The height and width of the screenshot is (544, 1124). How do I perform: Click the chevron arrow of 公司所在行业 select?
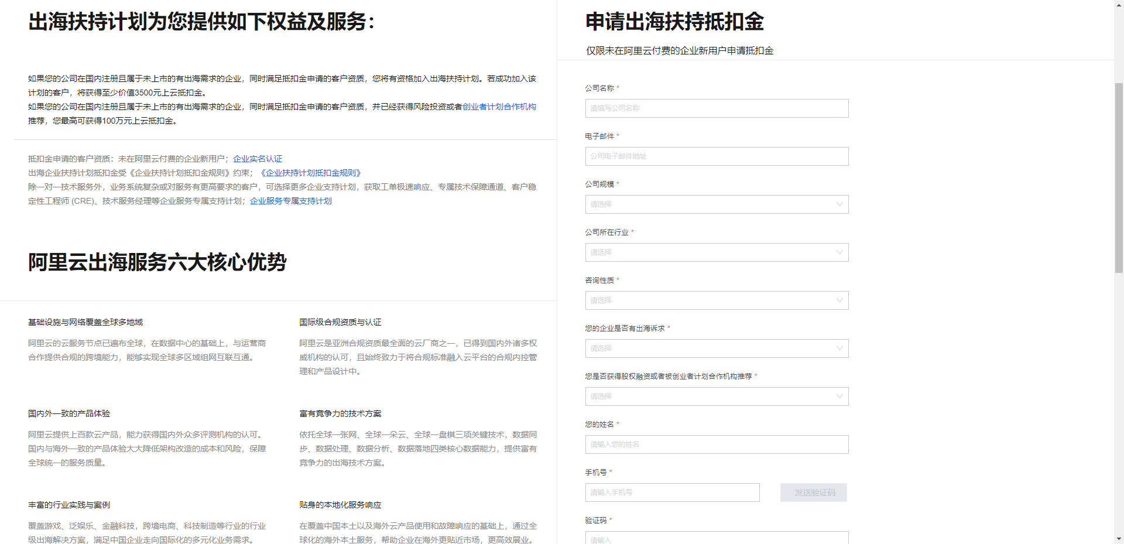point(839,252)
